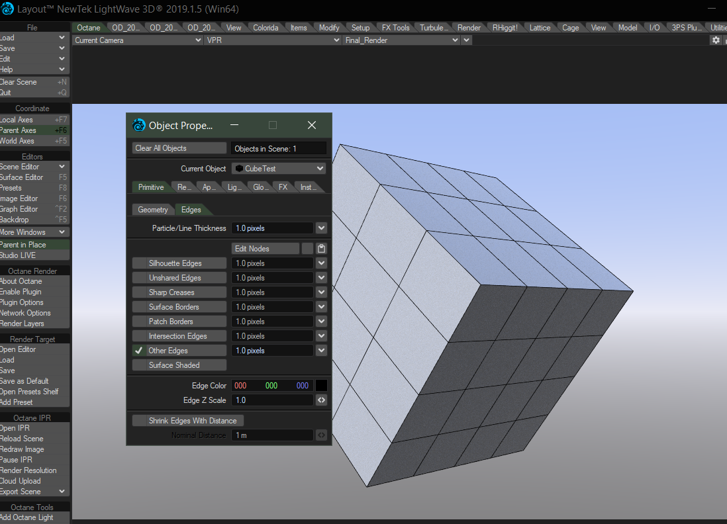Click the blue Edge Color value
Viewport: 727px width, 524px height.
point(303,386)
